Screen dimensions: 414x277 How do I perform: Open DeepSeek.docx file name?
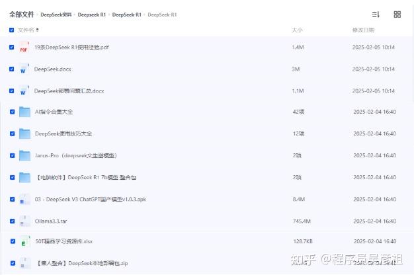(52, 69)
